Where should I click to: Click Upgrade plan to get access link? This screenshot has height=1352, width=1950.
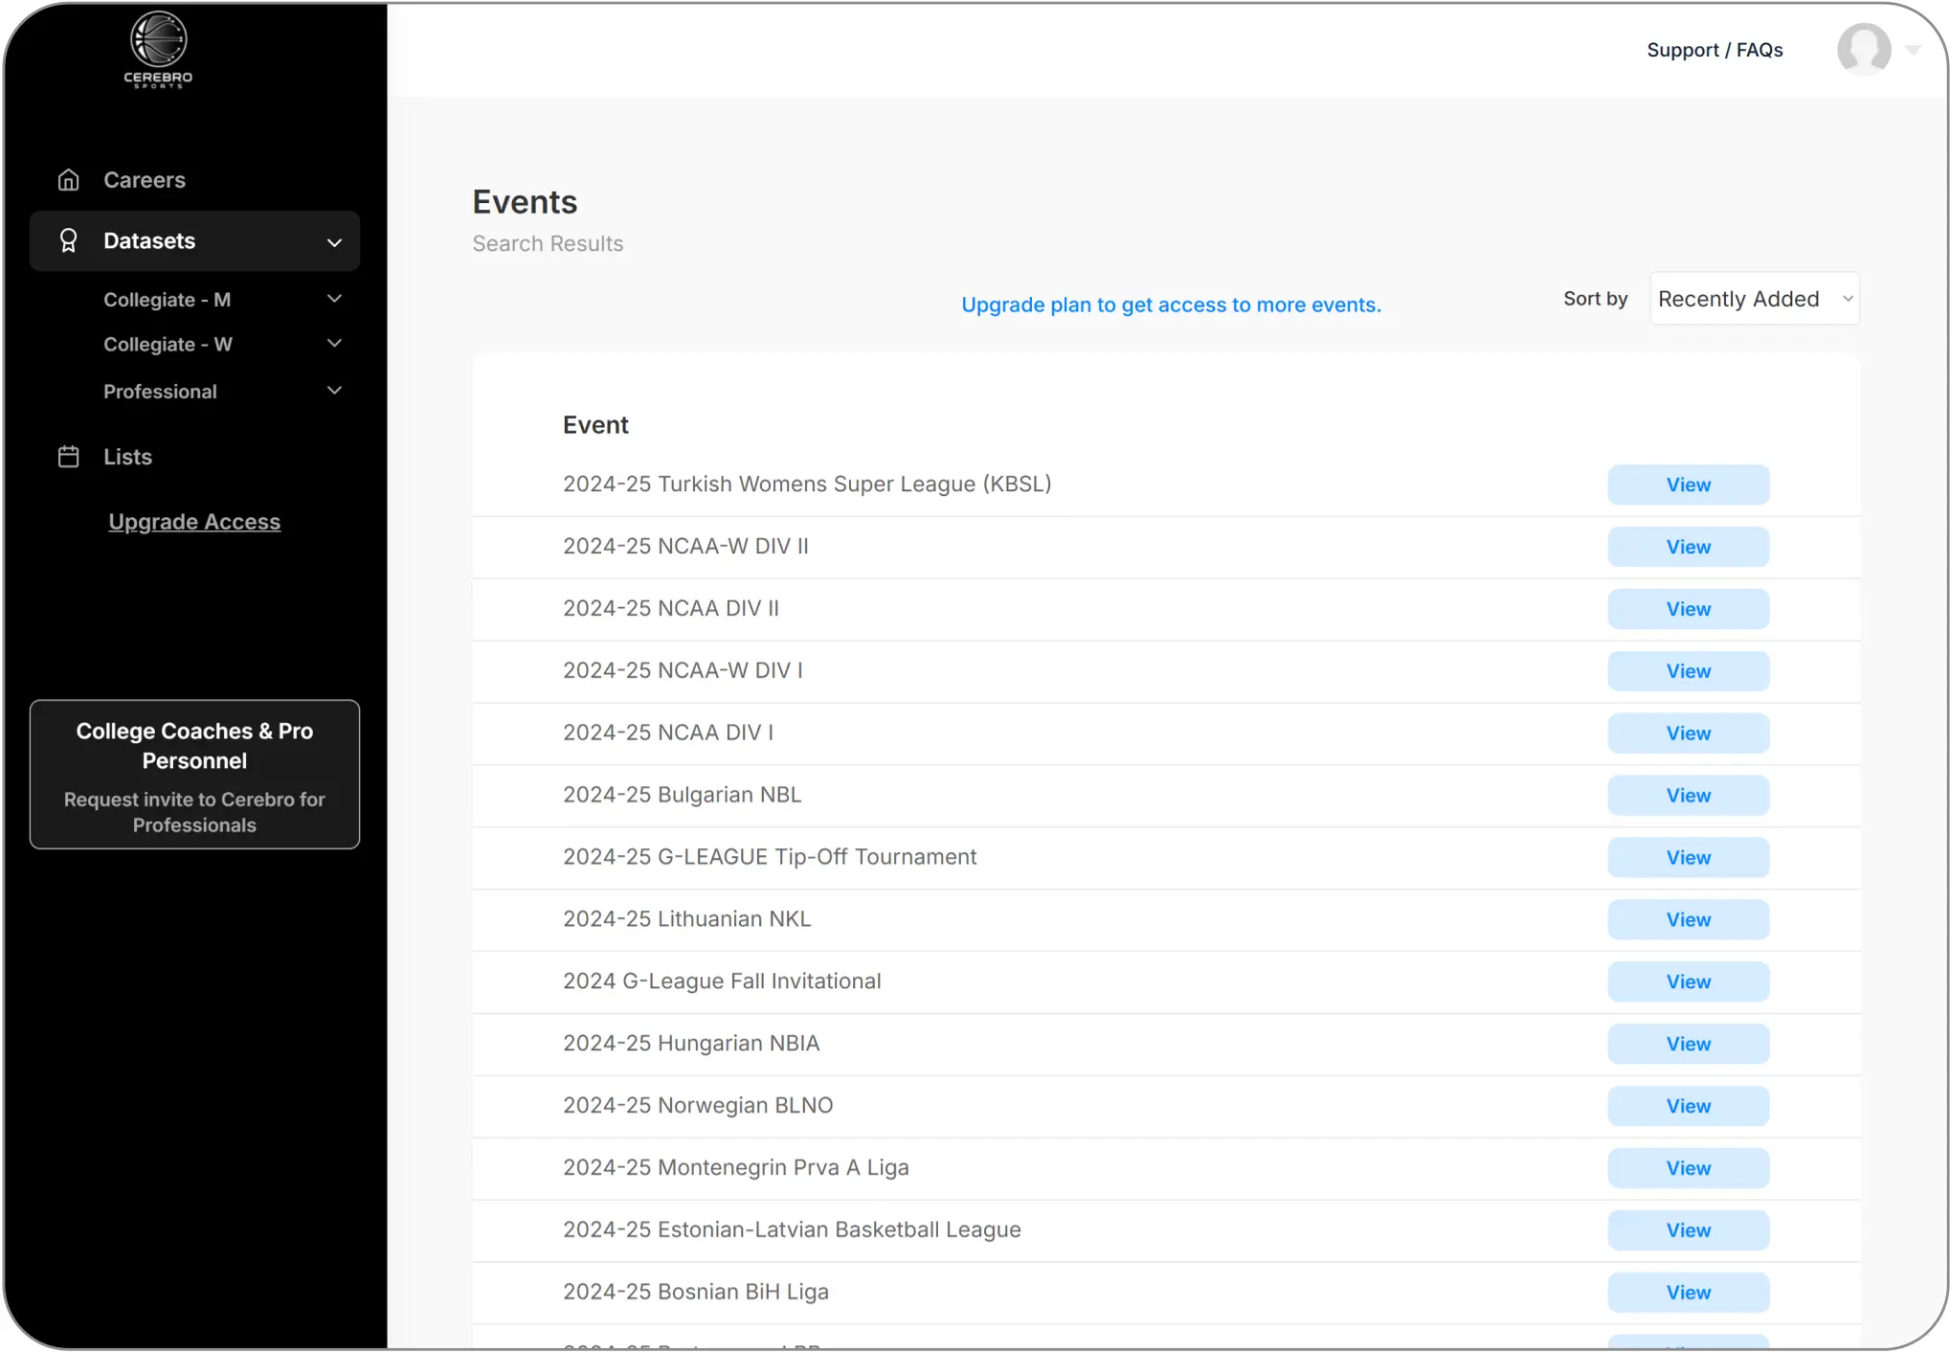(x=1170, y=304)
